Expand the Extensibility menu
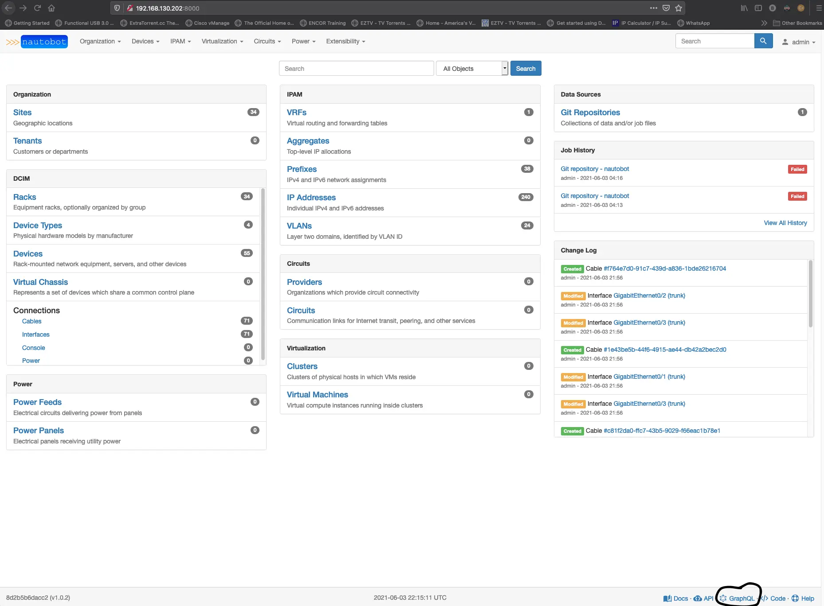 345,41
